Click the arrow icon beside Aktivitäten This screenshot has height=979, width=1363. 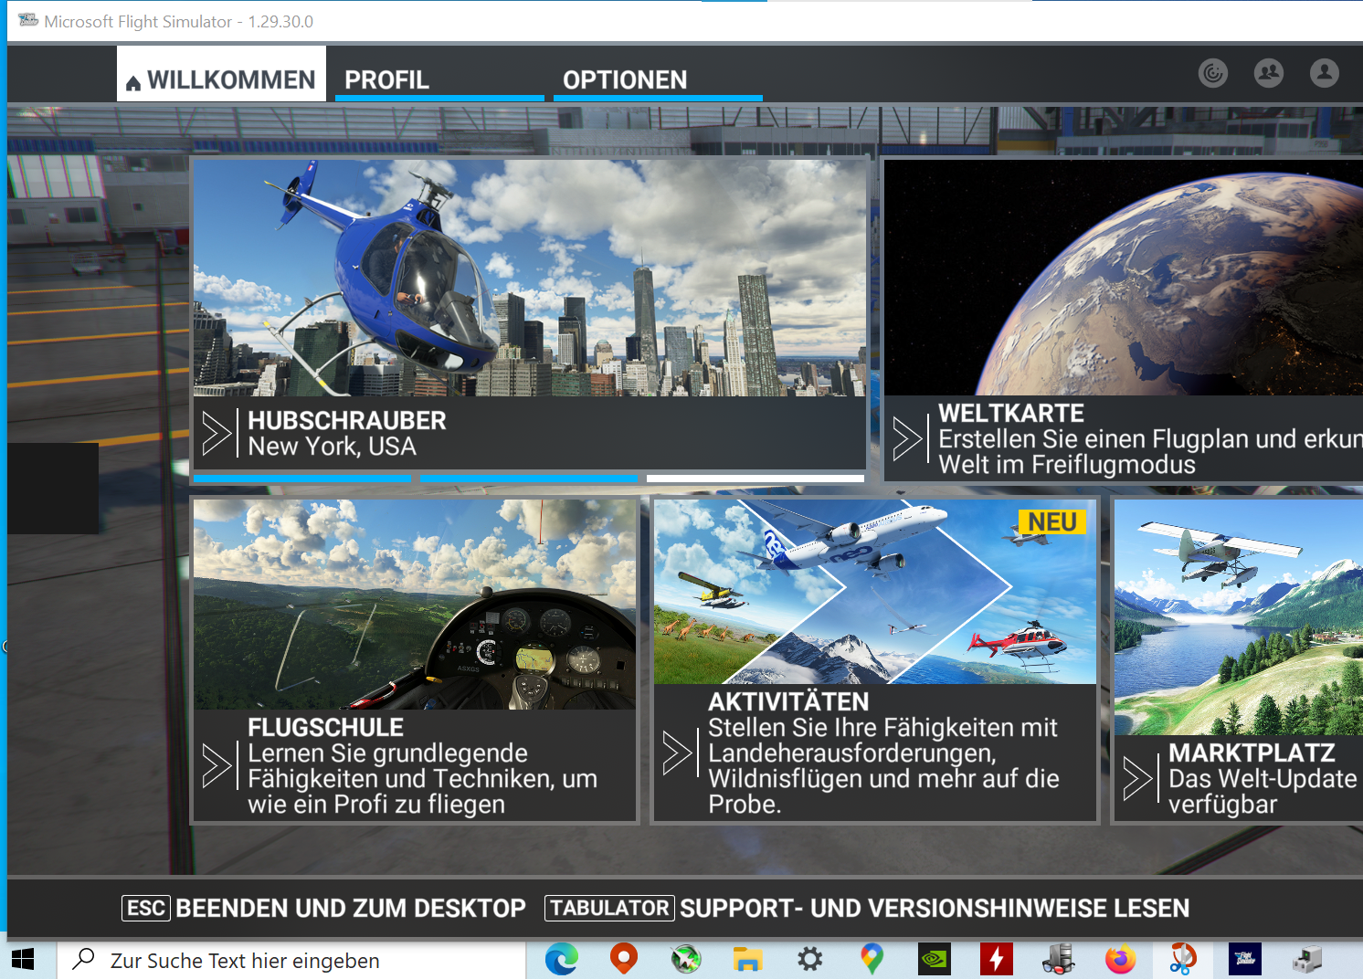pos(677,753)
